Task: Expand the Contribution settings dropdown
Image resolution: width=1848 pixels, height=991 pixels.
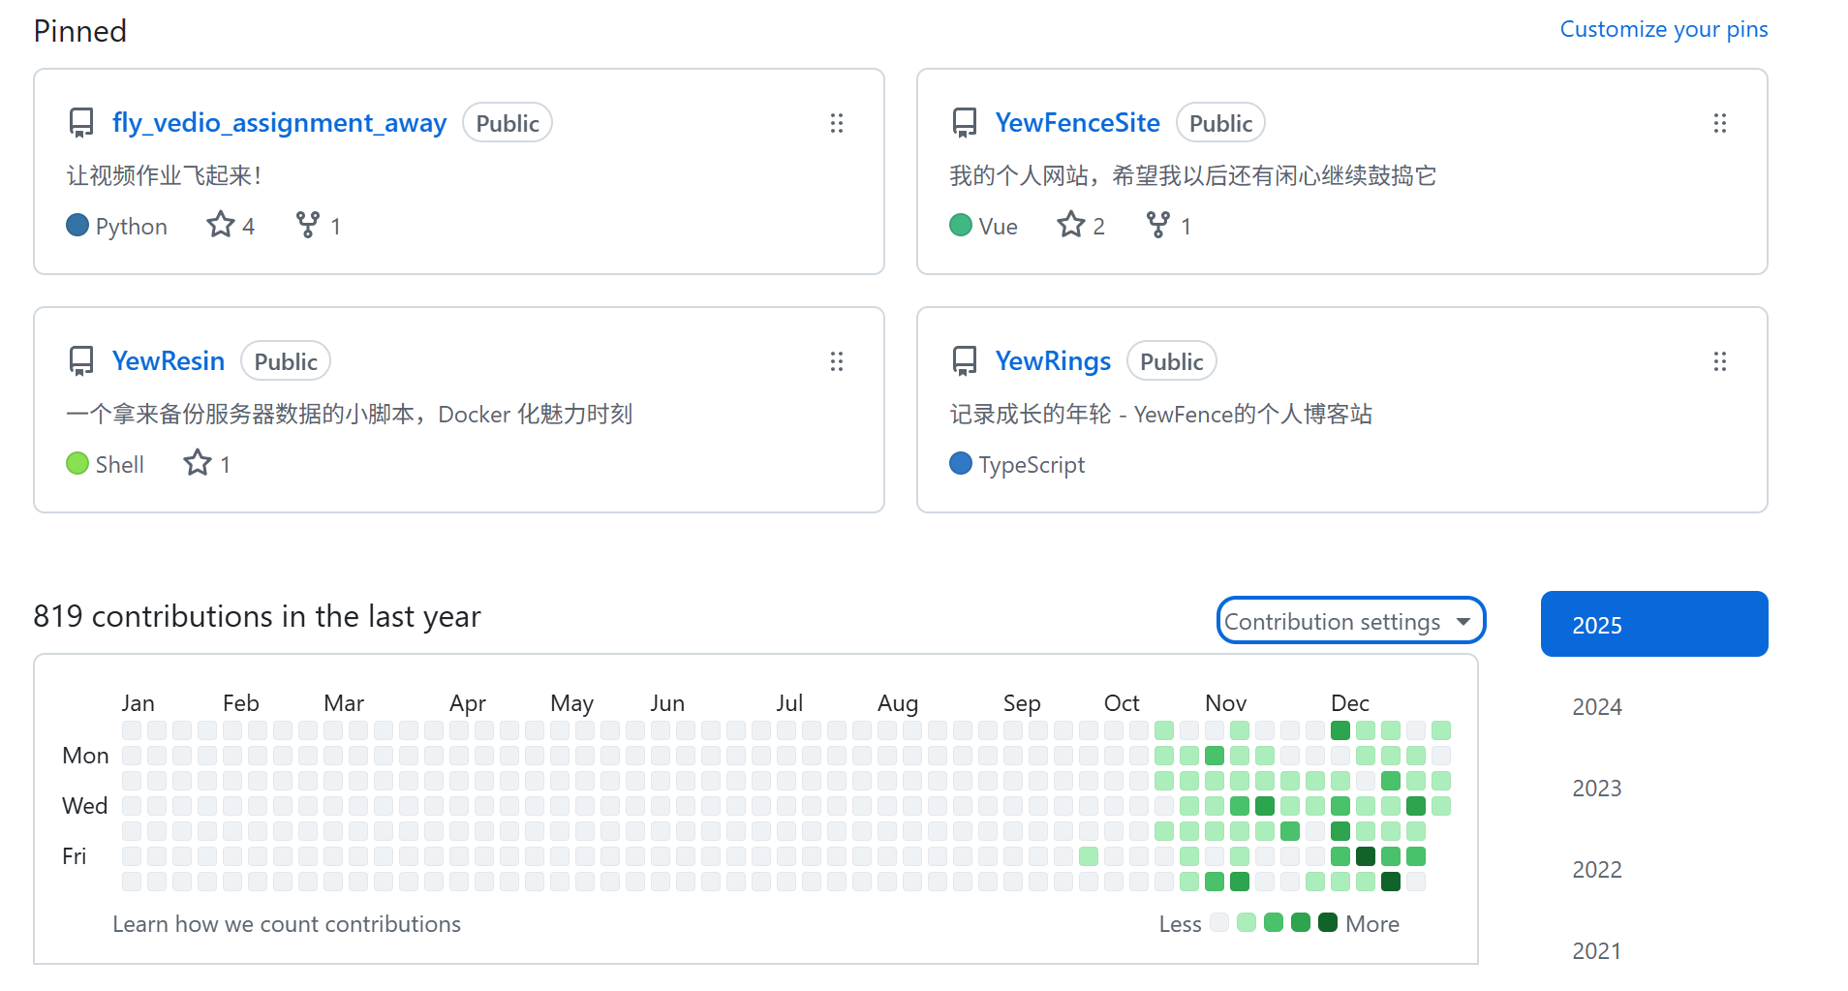Action: point(1350,621)
